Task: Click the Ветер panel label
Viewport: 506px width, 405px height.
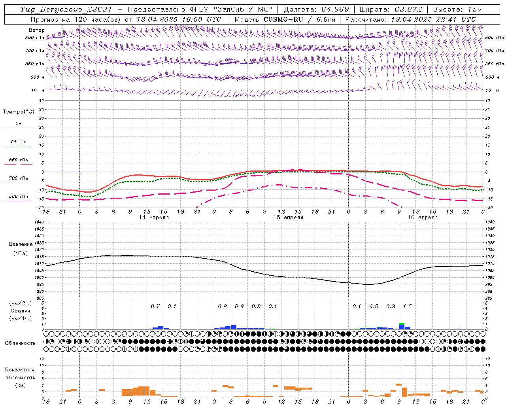Action: 36,30
